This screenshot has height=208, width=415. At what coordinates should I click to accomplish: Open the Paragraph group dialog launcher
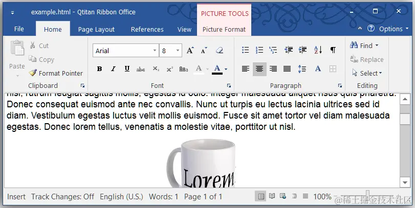click(x=340, y=86)
